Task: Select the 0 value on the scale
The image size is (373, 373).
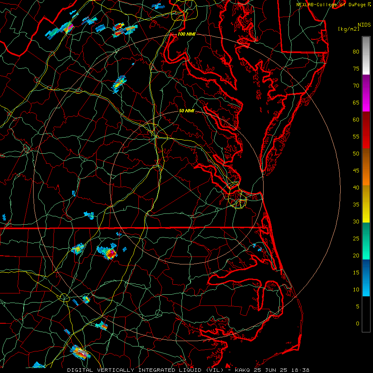Action: [358, 324]
